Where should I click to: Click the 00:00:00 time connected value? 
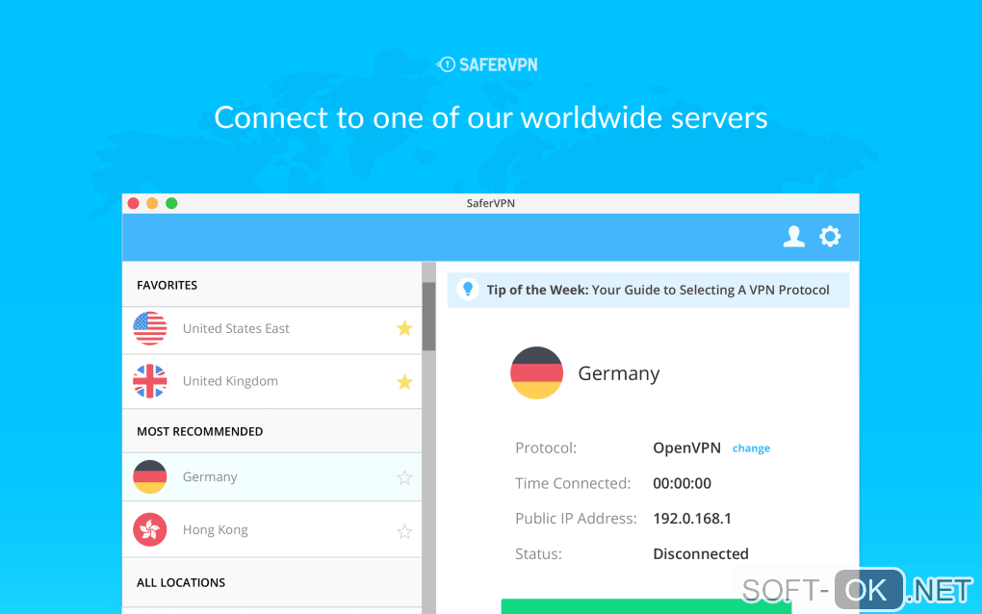pyautogui.click(x=682, y=483)
